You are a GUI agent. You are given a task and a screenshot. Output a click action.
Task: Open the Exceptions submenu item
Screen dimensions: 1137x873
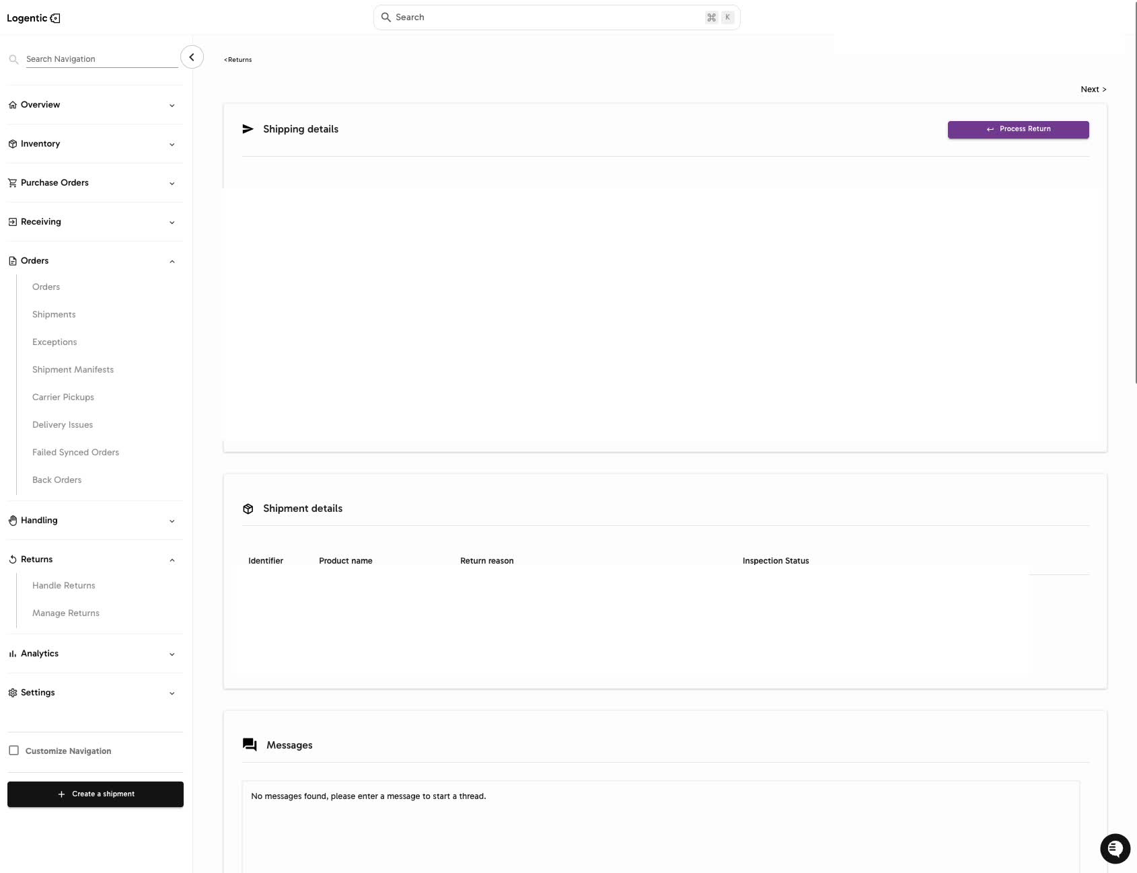point(54,342)
